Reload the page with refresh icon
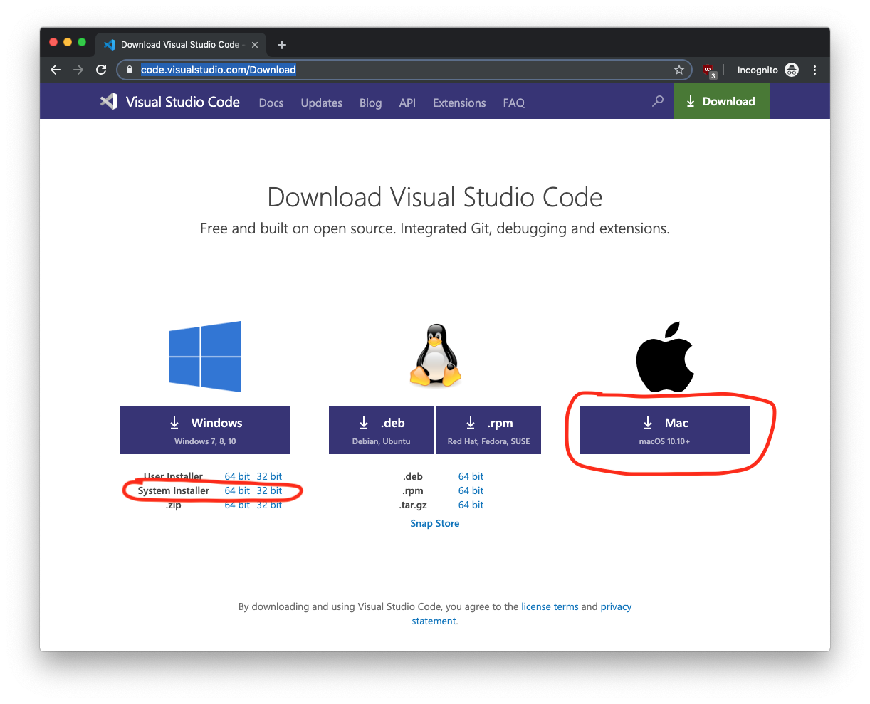 coord(101,70)
